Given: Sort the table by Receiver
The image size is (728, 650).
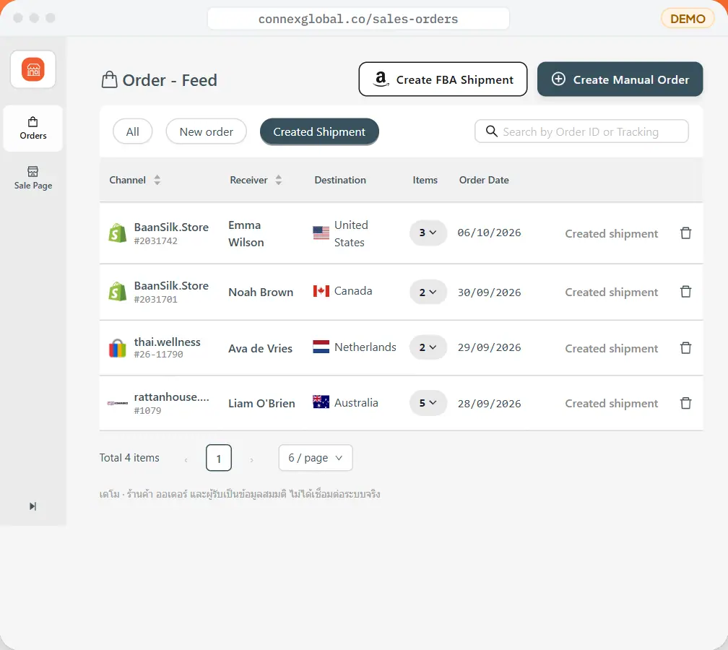Looking at the screenshot, I should pyautogui.click(x=279, y=180).
